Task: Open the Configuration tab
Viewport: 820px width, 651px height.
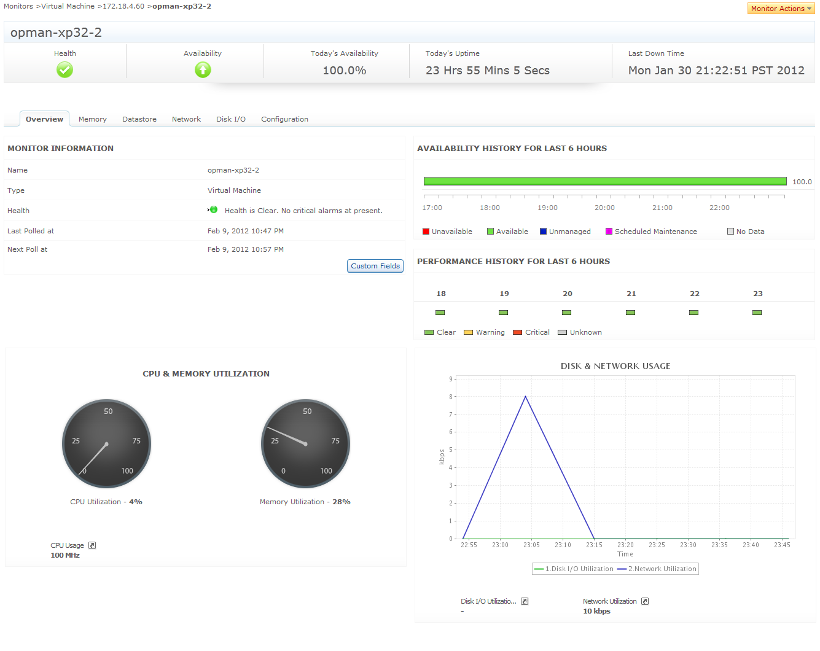Action: [x=284, y=119]
